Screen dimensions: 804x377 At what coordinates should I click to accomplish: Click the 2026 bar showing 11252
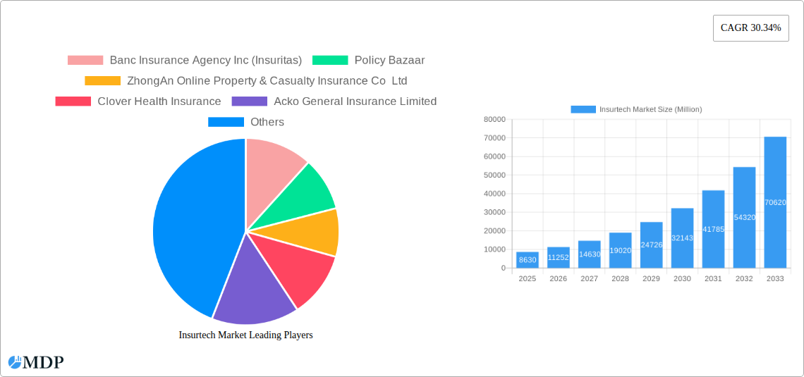tap(559, 257)
